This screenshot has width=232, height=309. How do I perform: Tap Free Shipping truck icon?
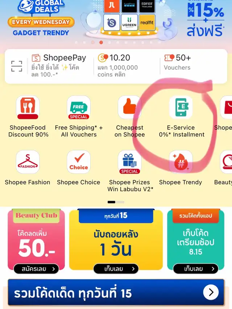click(79, 107)
